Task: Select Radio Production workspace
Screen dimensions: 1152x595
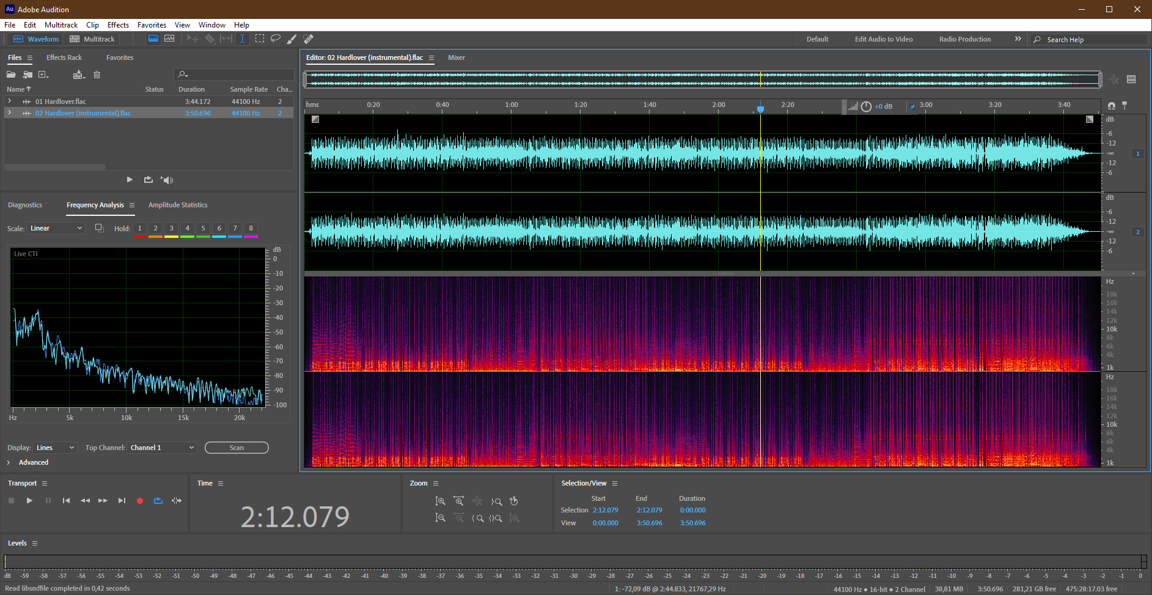Action: (965, 39)
